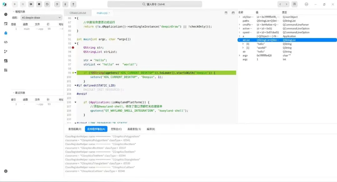Select the argc variable row
Image resolution: width=337 pixels, height=182 pixels.
pyautogui.click(x=287, y=59)
